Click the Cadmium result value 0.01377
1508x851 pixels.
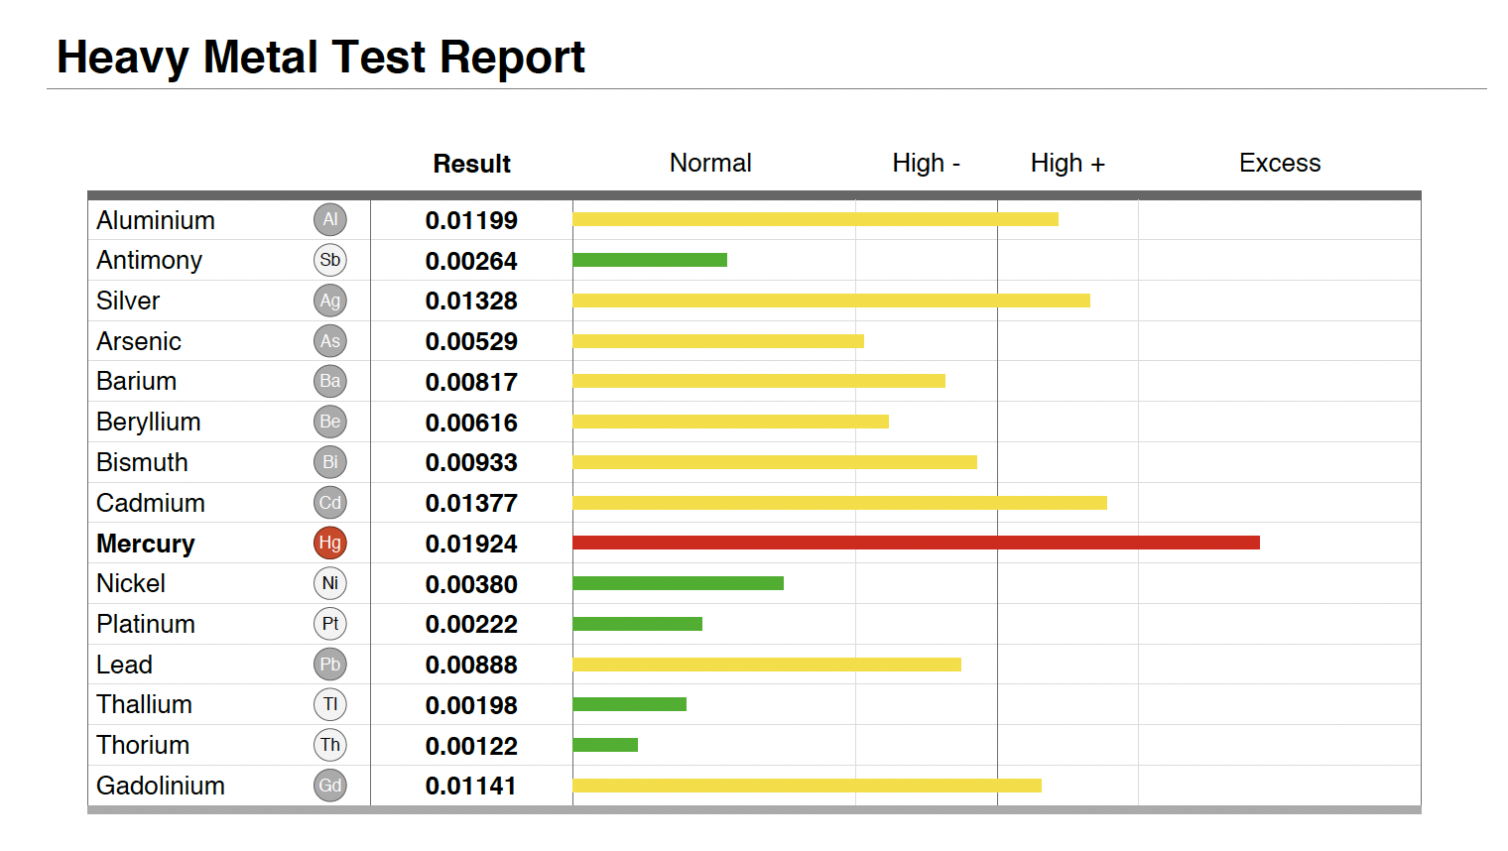coord(471,503)
